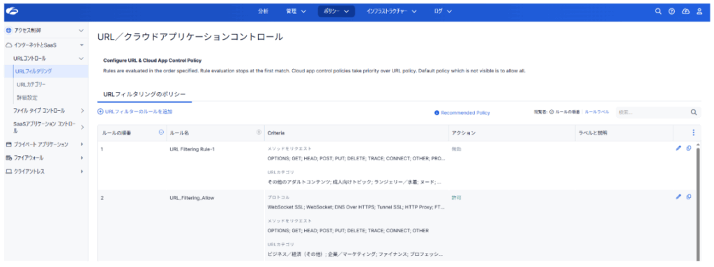The width and height of the screenshot is (714, 267).
Task: Click the laptop icon next to クライアントレス
Action: (x=8, y=171)
